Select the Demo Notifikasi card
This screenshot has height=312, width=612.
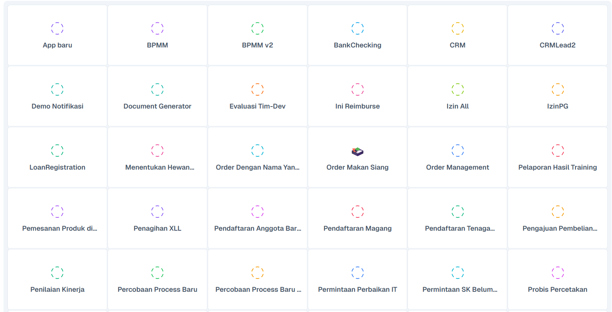point(57,96)
